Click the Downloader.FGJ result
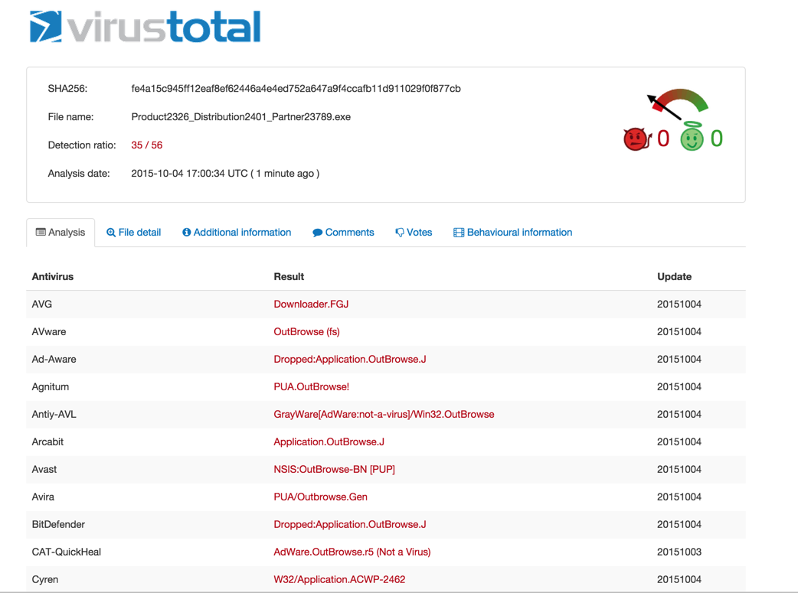This screenshot has height=593, width=798. click(311, 304)
